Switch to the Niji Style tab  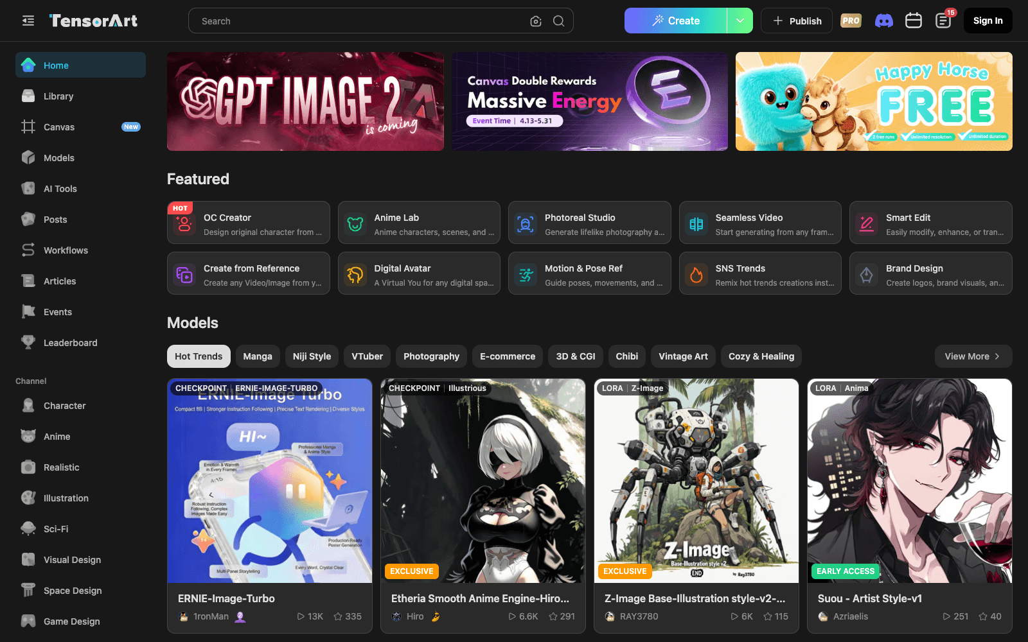pos(312,356)
